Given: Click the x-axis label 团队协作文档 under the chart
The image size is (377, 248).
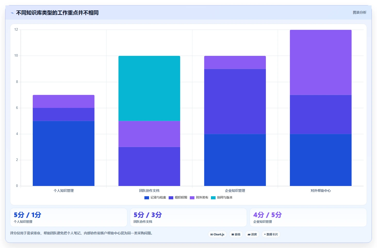Looking at the screenshot, I should [149, 191].
